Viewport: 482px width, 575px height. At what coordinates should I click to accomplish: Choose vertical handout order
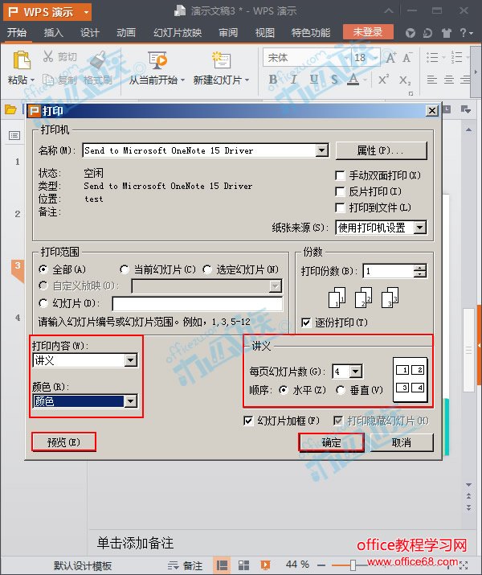coord(341,390)
